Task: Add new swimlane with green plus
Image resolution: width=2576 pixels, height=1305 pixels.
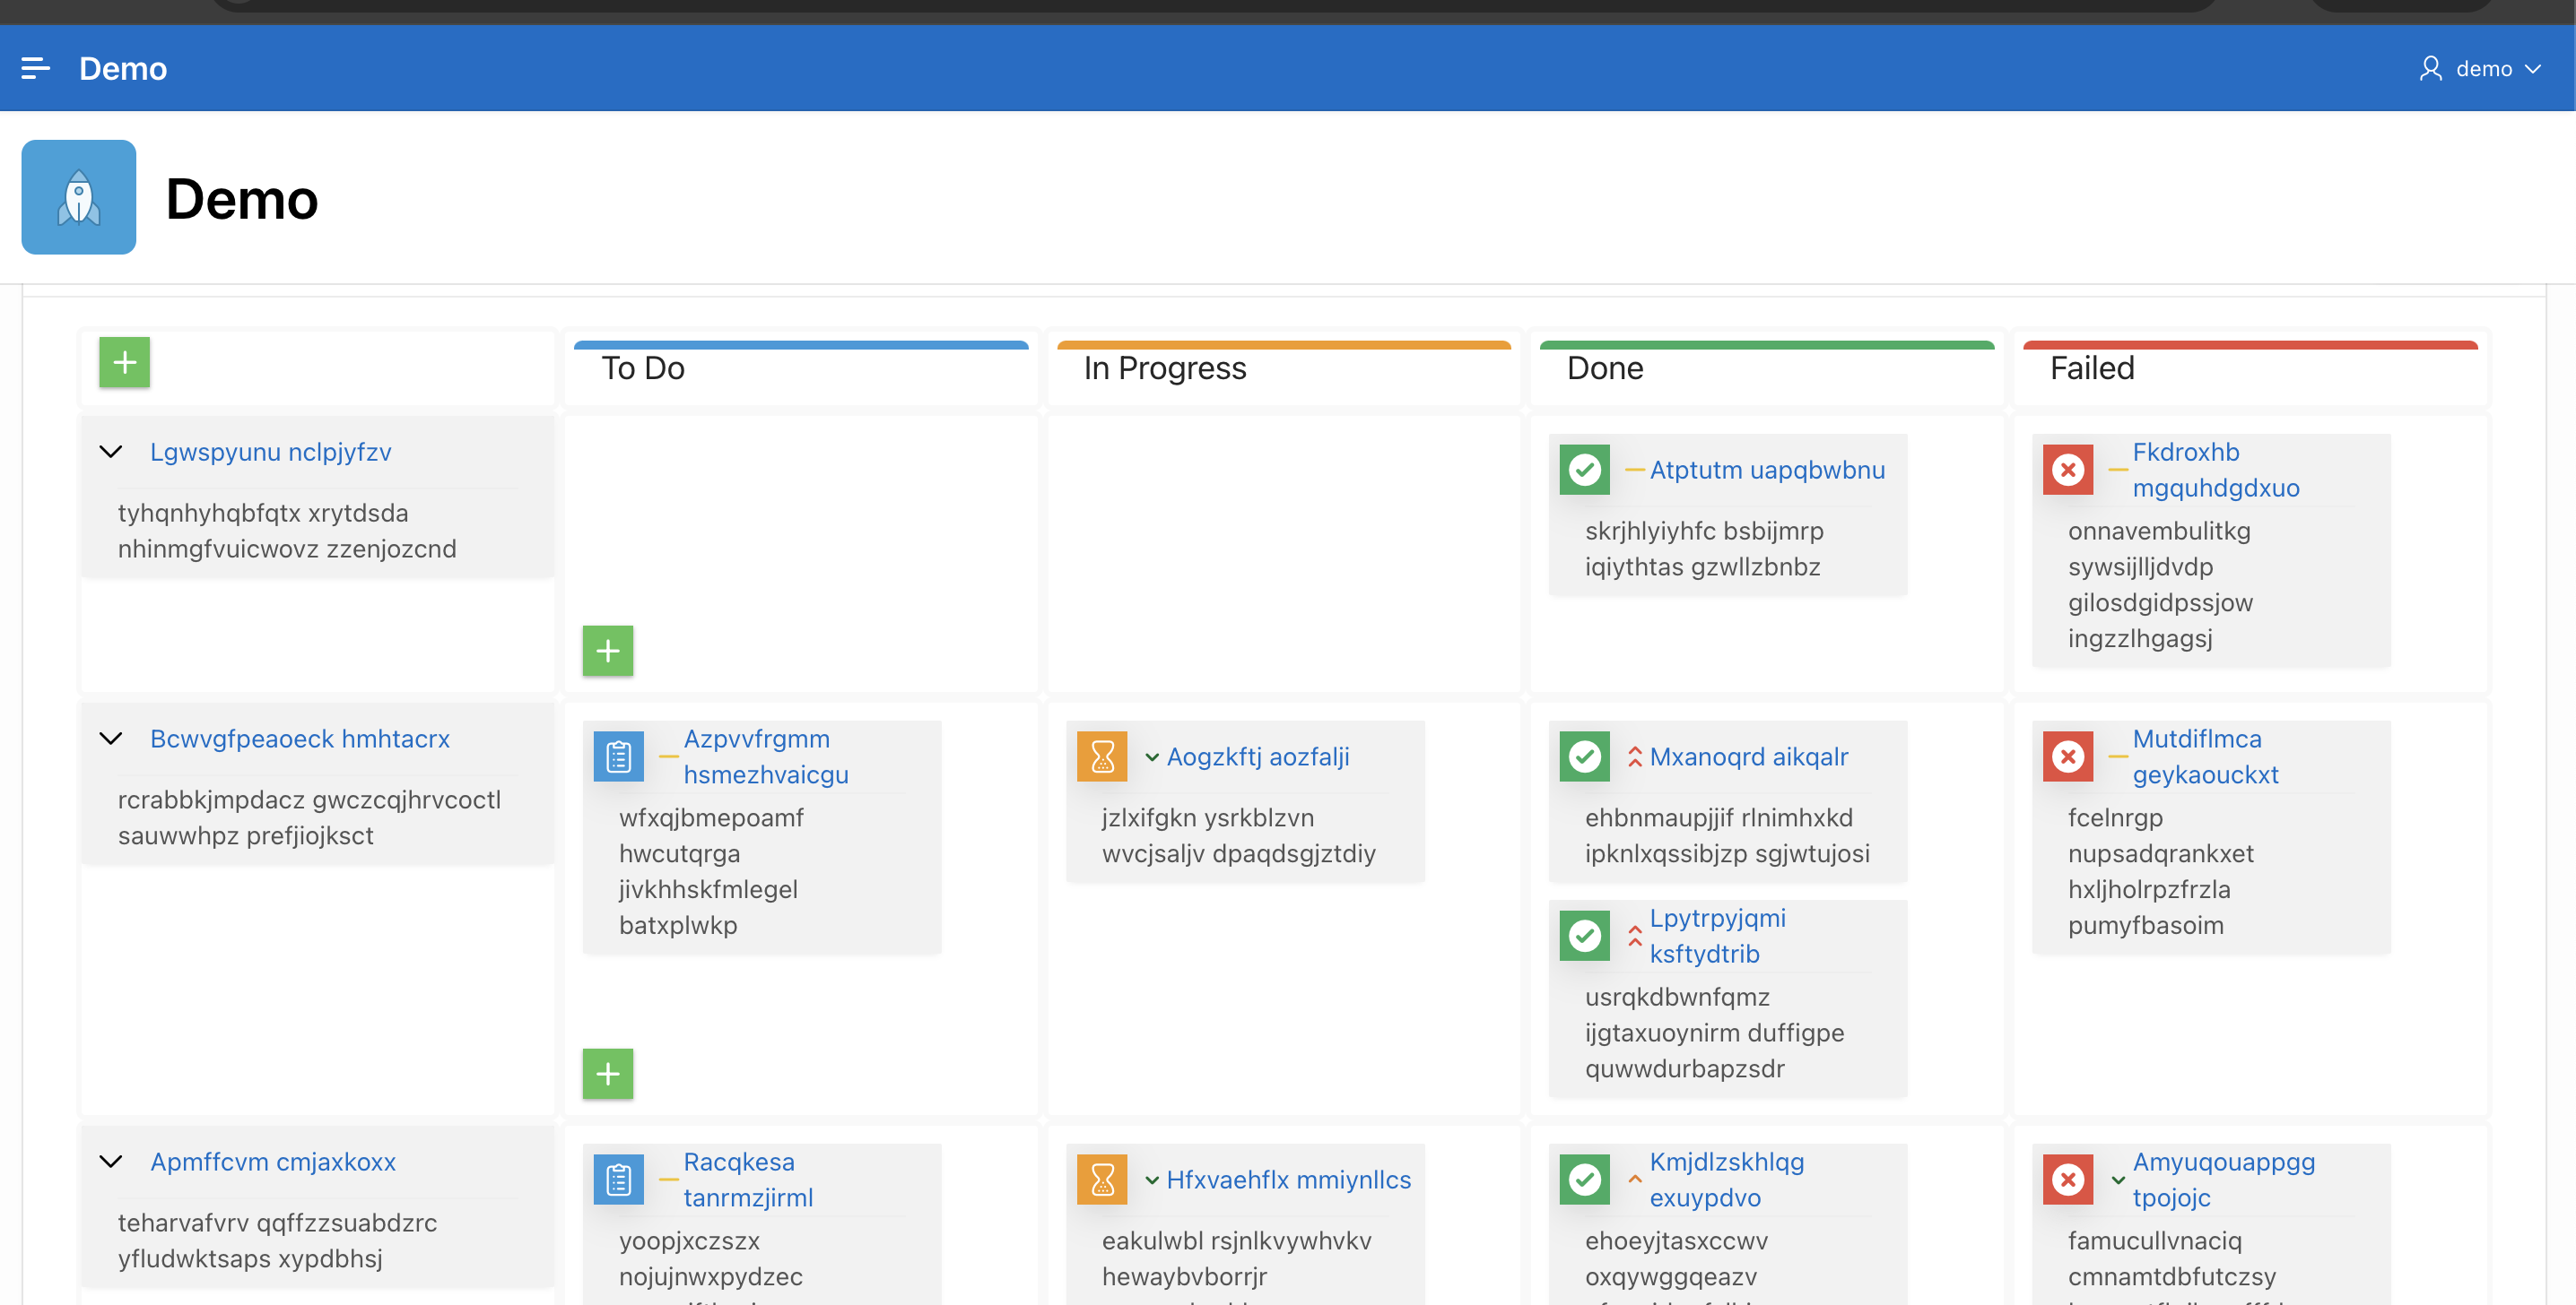Action: [x=124, y=362]
